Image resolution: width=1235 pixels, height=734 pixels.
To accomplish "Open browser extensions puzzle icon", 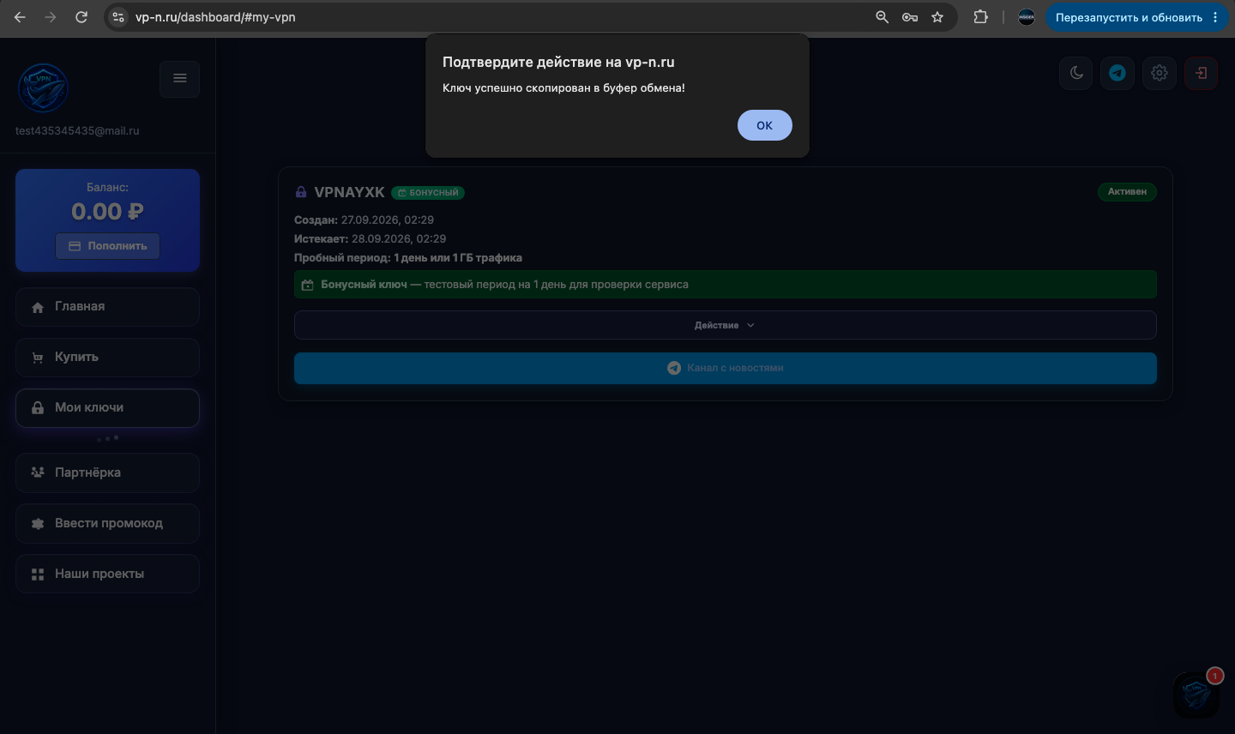I will 980,17.
